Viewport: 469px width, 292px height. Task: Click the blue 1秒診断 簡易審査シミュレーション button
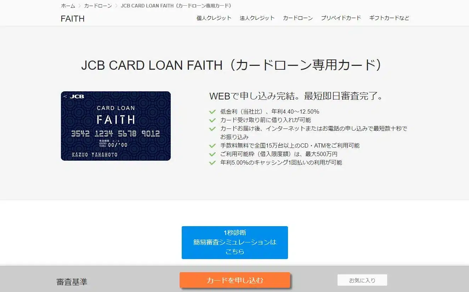(235, 242)
